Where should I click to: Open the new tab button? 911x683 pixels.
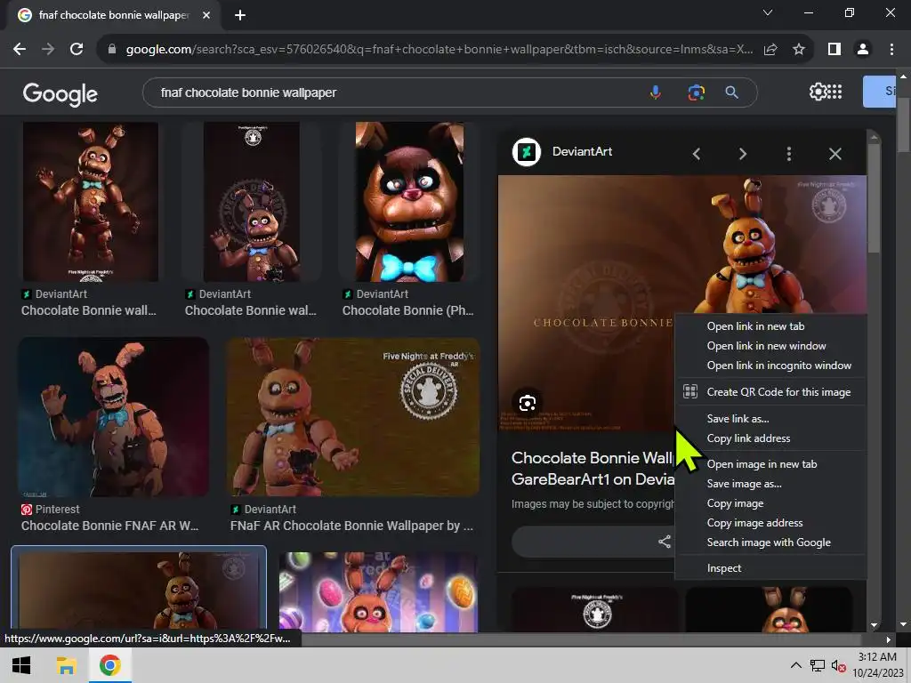point(240,15)
